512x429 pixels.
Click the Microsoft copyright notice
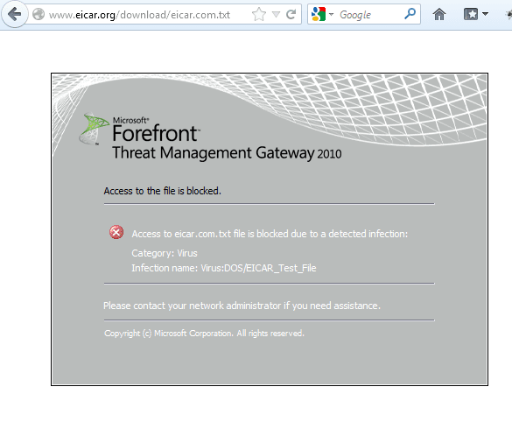204,334
